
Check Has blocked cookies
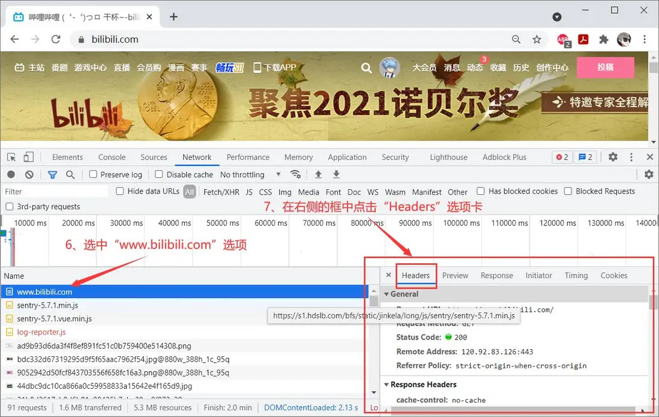tap(480, 191)
